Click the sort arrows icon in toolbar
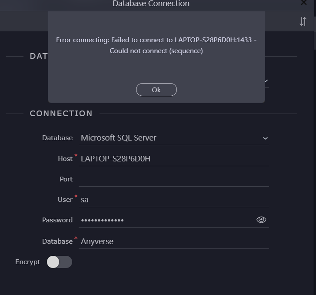The height and width of the screenshot is (295, 316). tap(303, 21)
